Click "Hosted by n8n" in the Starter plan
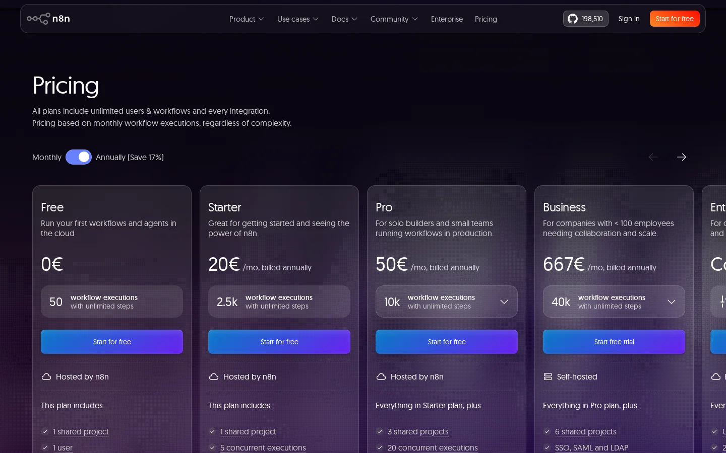The height and width of the screenshot is (453, 726). point(250,376)
